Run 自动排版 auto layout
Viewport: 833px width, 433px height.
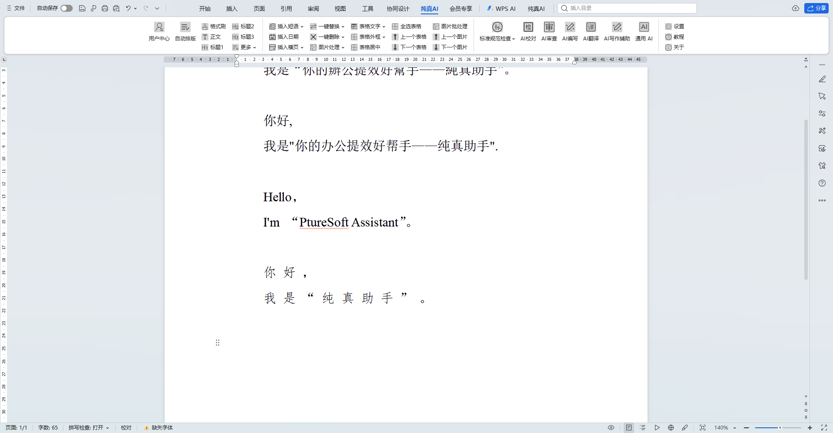(185, 32)
